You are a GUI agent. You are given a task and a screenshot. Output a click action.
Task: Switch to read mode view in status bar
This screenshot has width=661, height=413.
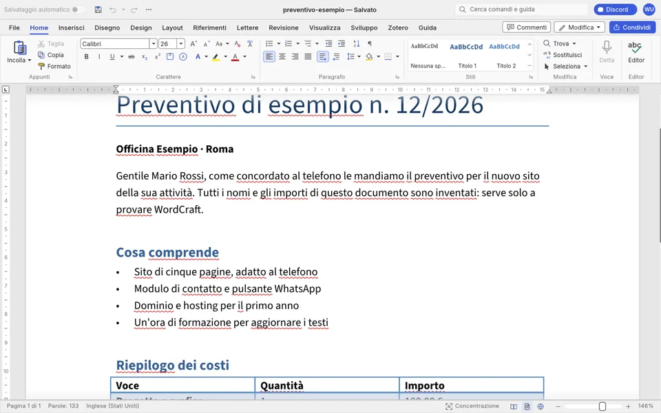point(514,406)
